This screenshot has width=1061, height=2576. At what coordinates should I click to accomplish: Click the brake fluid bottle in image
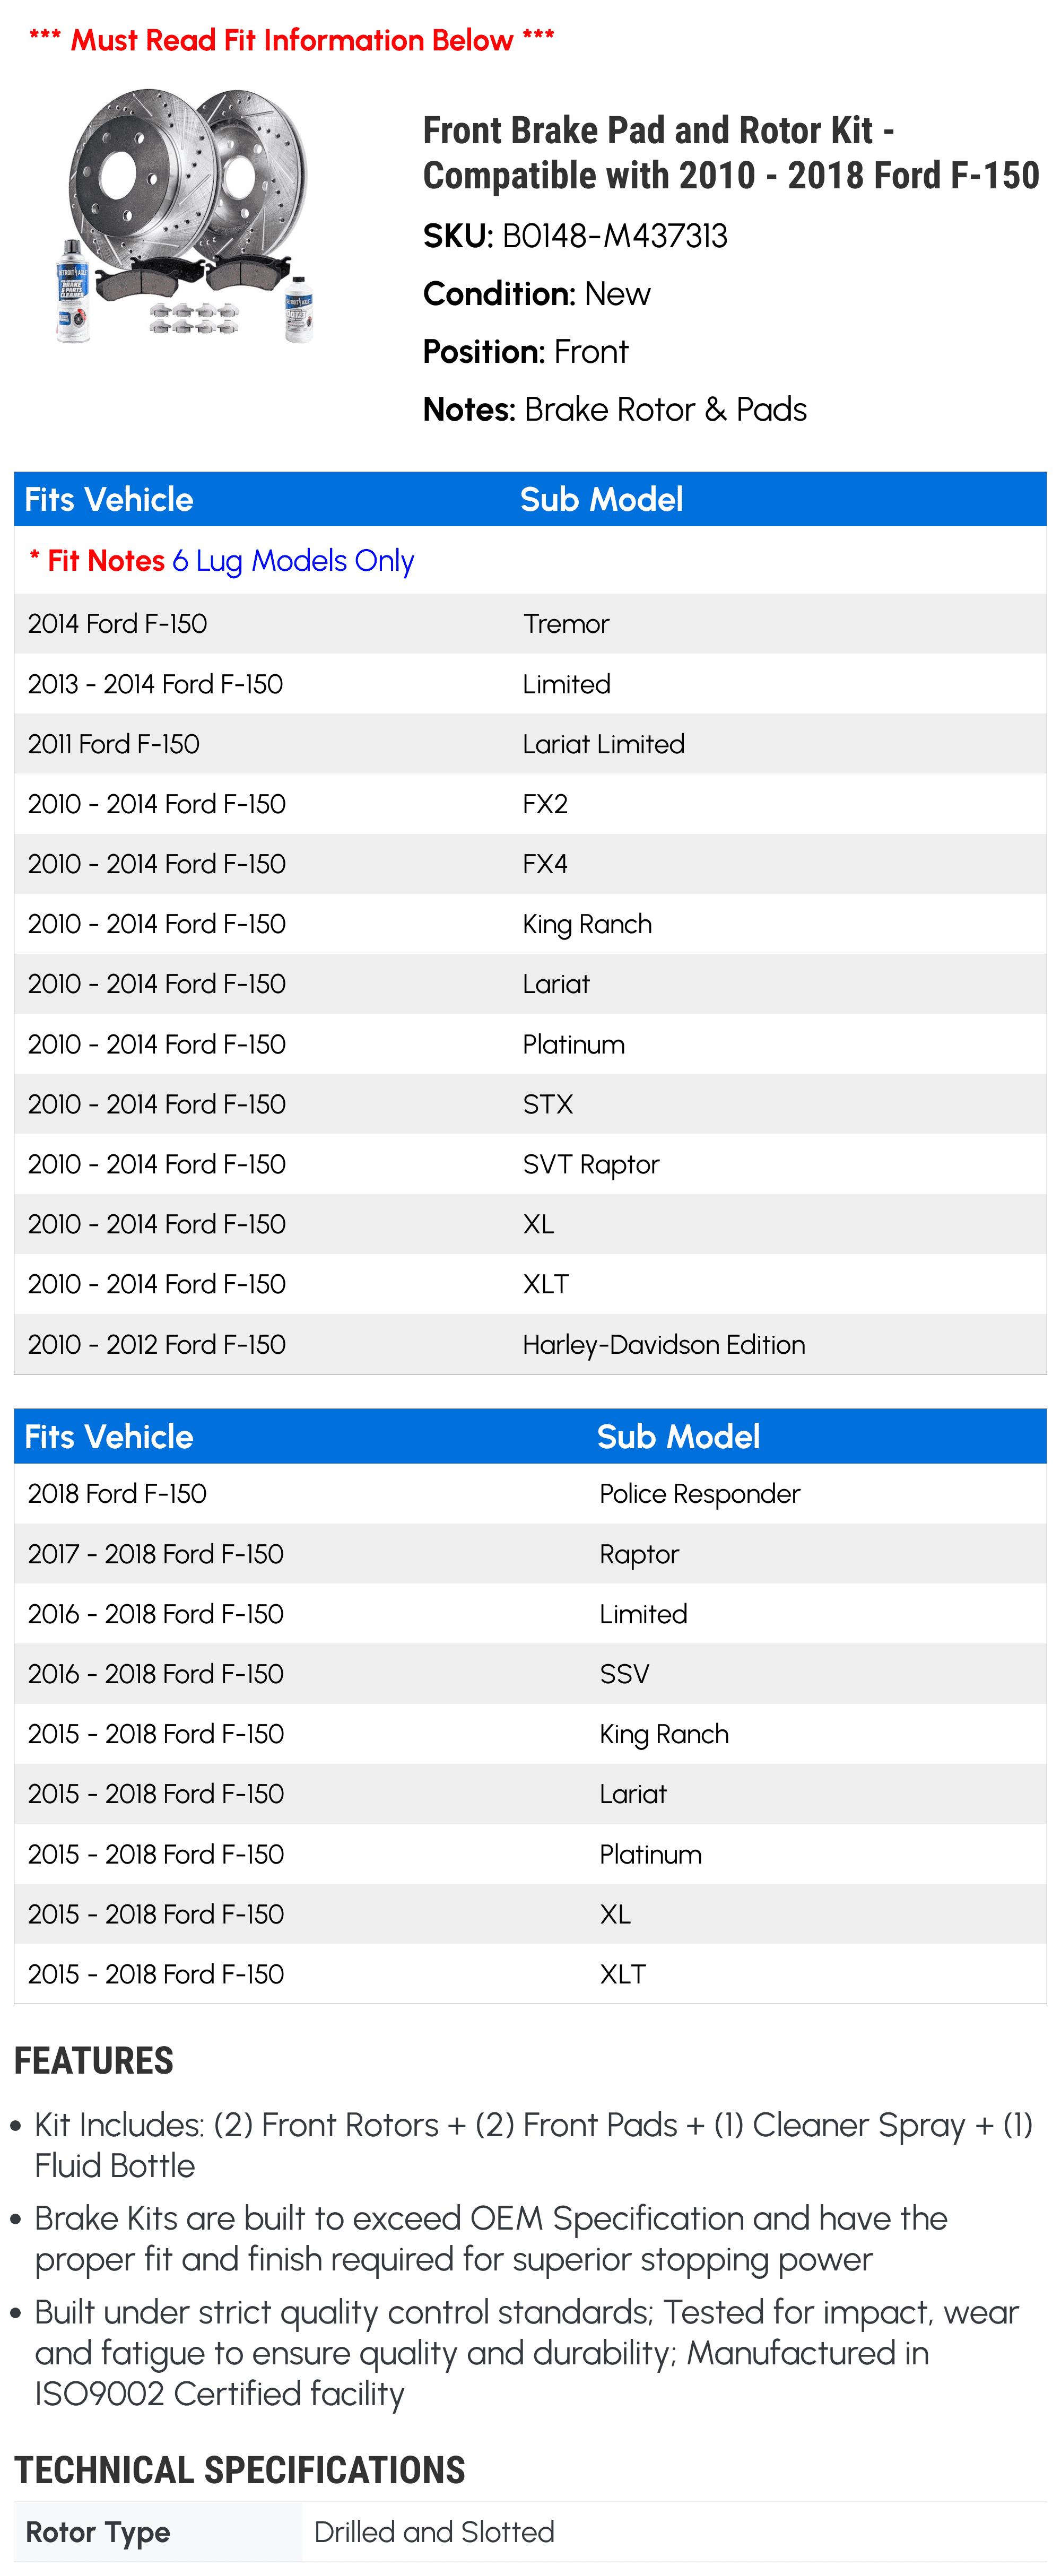pos(298,309)
